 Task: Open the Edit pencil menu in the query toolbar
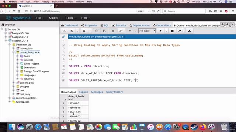[x=121, y=31]
